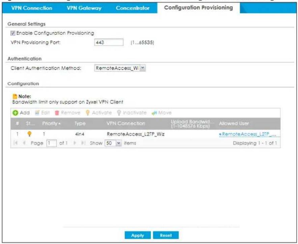Click the Note icon
Image resolution: width=298 pixels, height=244 pixels.
click(x=15, y=96)
